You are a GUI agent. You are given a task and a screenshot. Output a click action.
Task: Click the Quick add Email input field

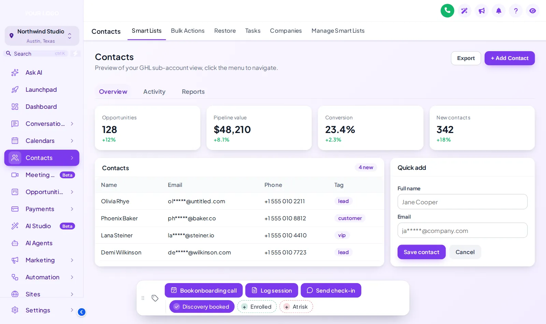point(462,231)
